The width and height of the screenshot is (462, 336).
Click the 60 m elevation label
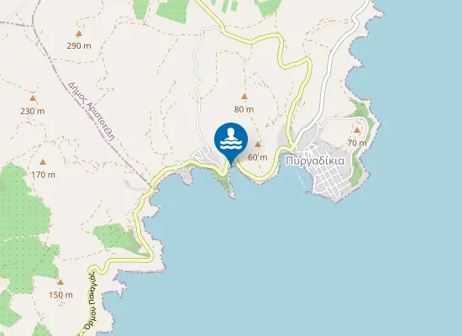click(x=258, y=157)
